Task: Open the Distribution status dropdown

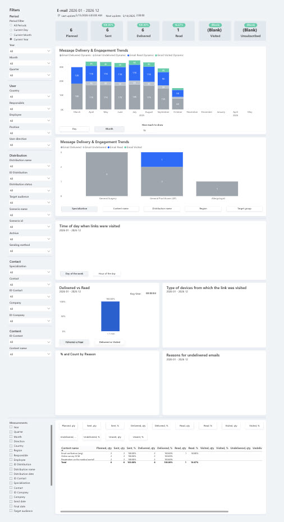Action: click(30, 190)
